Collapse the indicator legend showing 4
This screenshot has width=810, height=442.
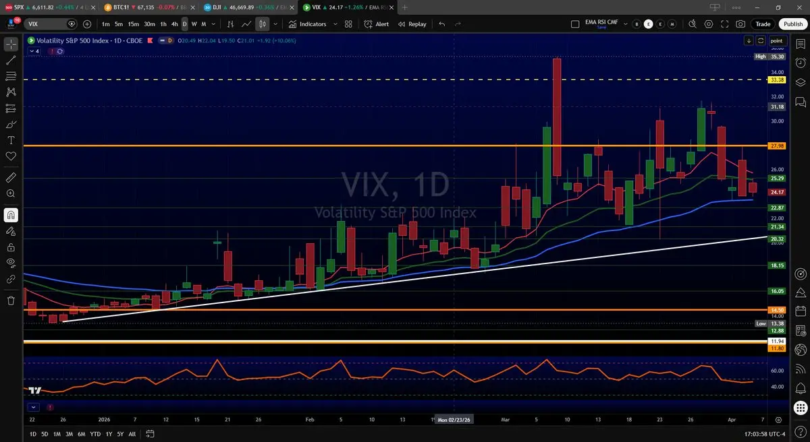34,51
